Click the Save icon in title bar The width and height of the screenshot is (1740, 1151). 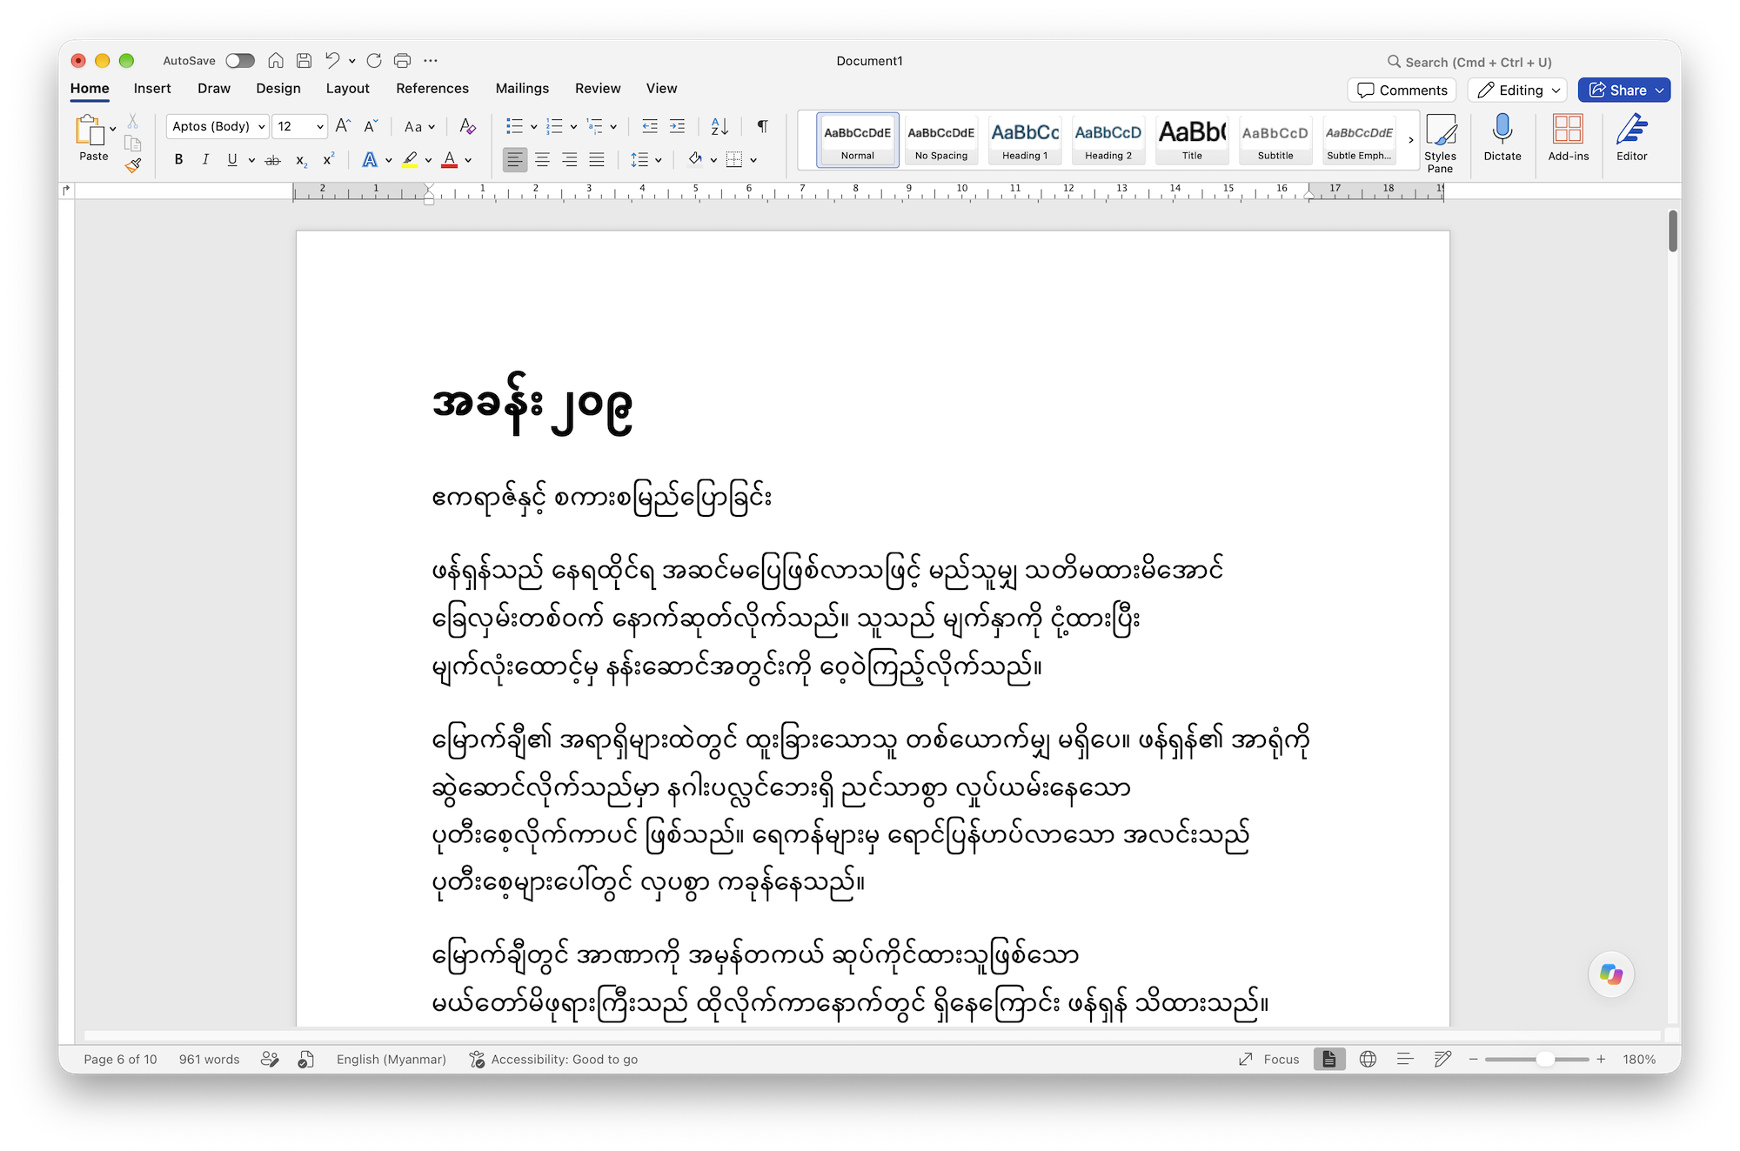click(x=304, y=61)
